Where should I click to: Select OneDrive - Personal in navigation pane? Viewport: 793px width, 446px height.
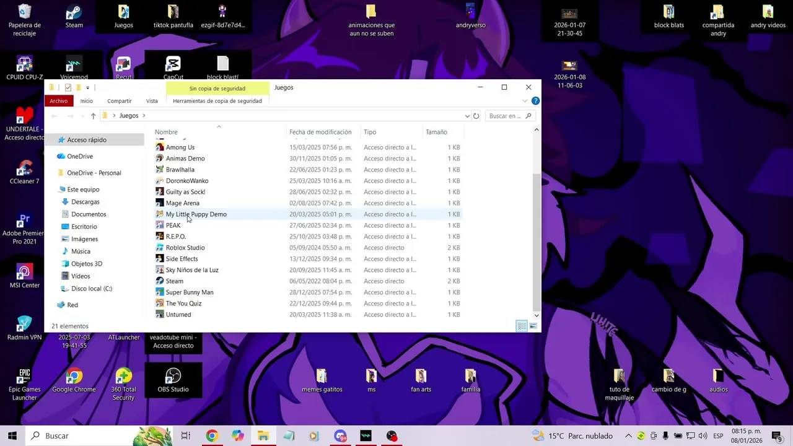[x=94, y=173]
